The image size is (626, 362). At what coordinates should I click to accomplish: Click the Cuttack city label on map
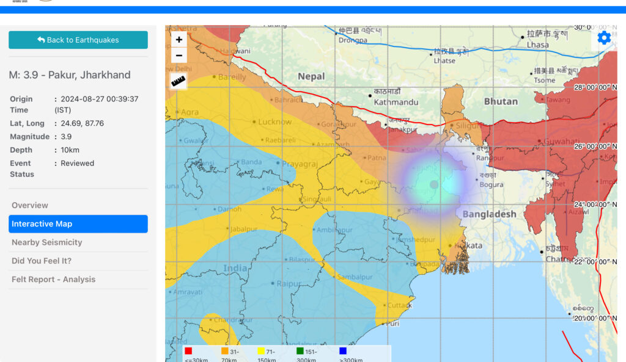point(400,305)
